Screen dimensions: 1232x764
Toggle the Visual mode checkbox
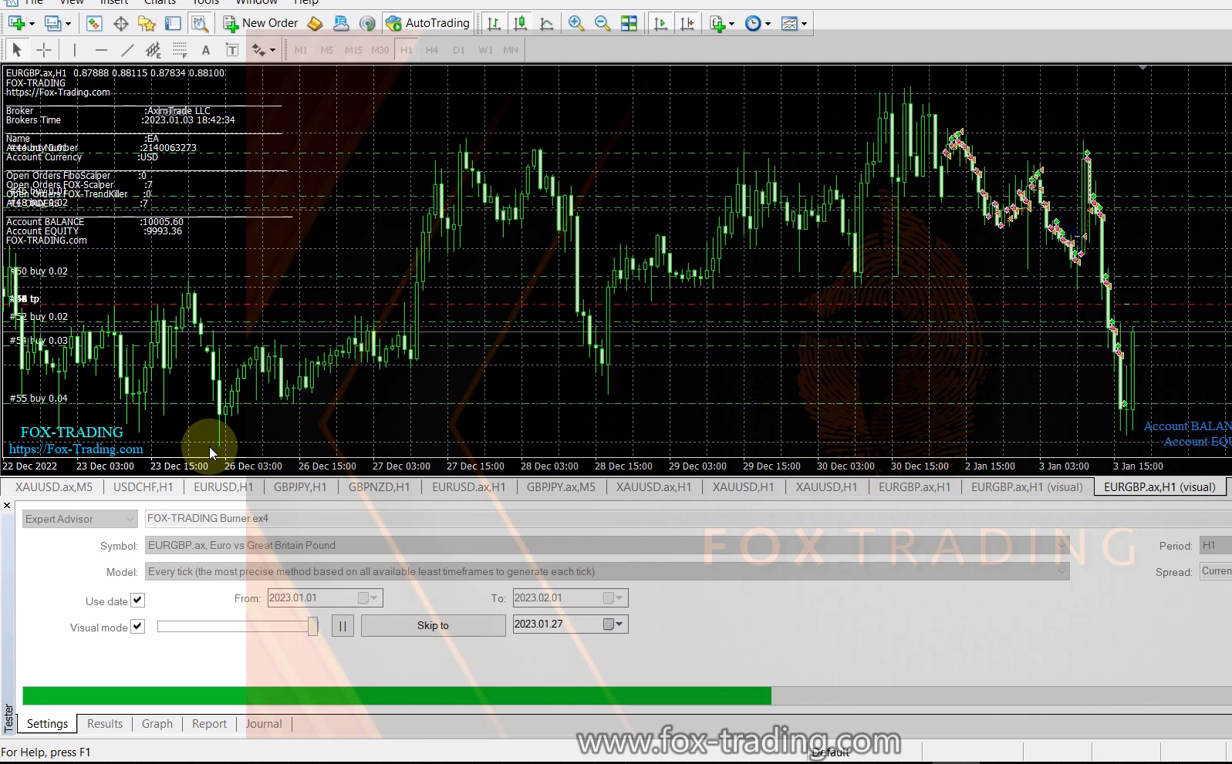click(x=137, y=626)
